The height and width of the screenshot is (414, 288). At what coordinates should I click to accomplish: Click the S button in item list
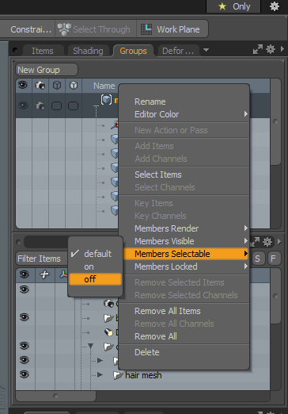pyautogui.click(x=257, y=259)
